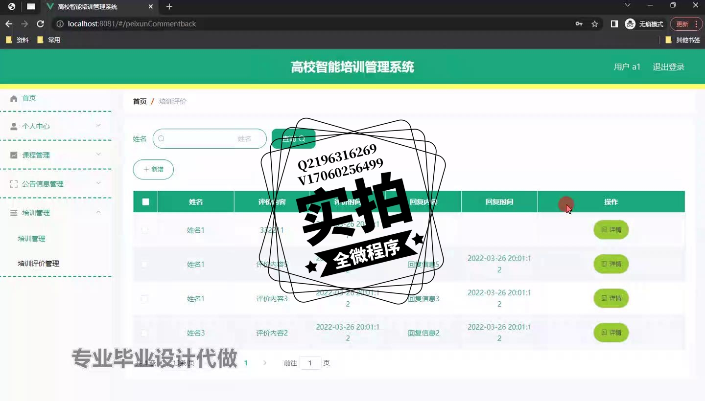This screenshot has height=401, width=705.
Task: Open the browser three-dot menu
Action: pos(697,24)
